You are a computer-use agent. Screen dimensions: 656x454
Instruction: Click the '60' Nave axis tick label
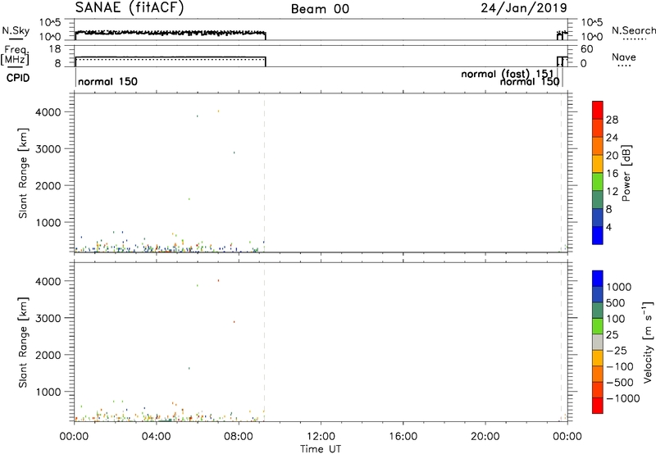586,49
